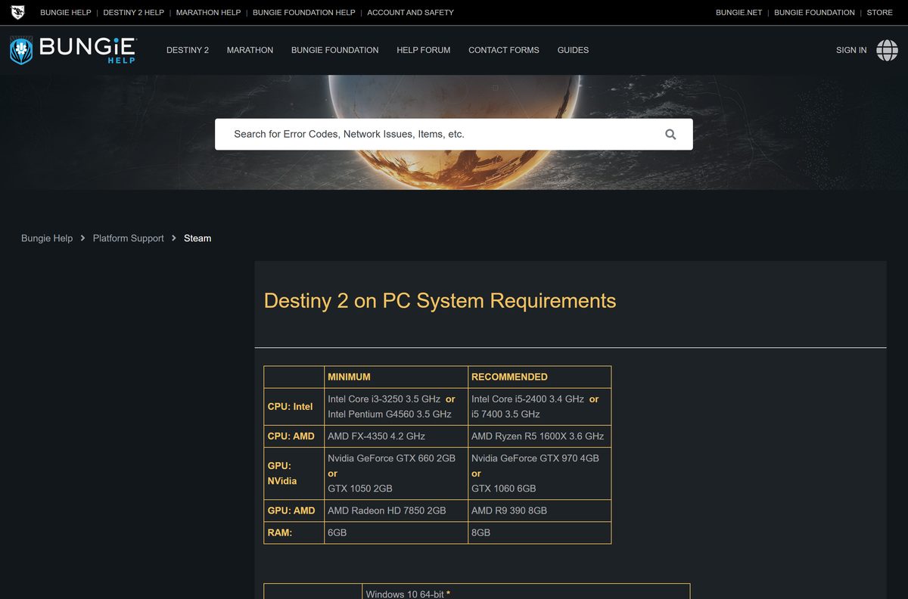Click the magnifying glass search icon
The height and width of the screenshot is (599, 908).
[x=670, y=134]
